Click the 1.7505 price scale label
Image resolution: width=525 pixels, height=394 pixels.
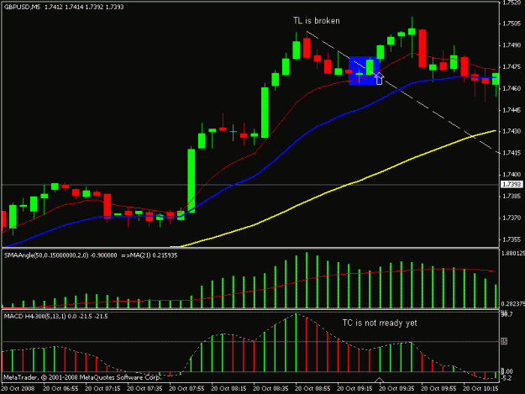[512, 24]
